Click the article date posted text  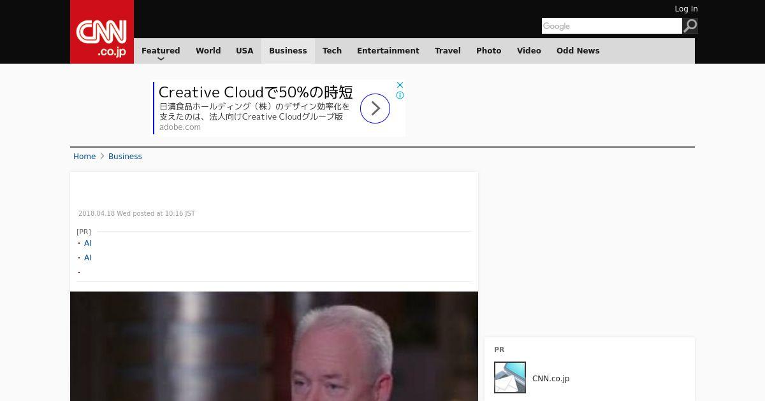click(136, 214)
